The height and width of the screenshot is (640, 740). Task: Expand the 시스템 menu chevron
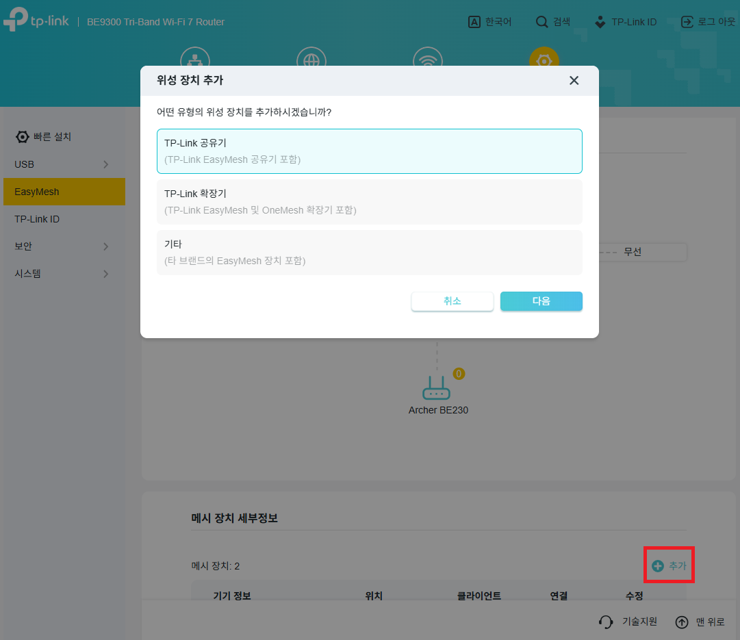point(105,274)
